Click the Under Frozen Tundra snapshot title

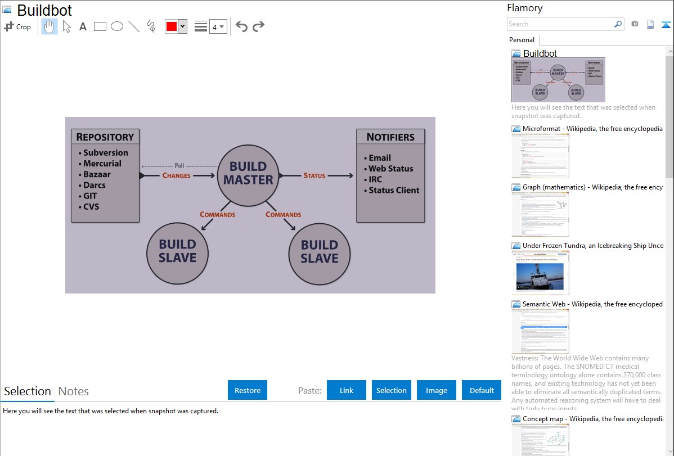click(x=593, y=245)
